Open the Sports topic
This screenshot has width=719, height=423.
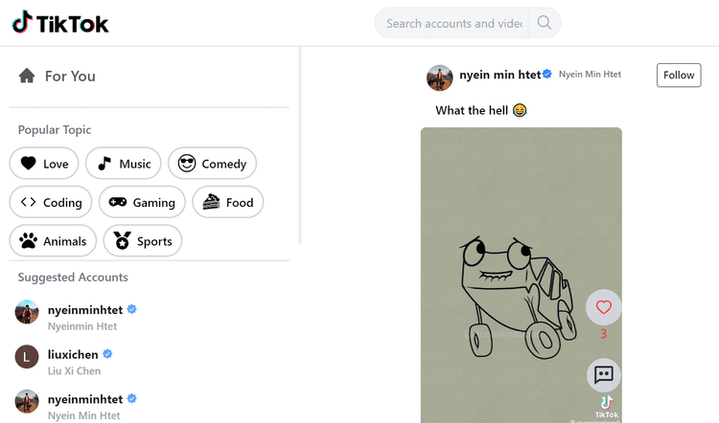click(x=143, y=241)
